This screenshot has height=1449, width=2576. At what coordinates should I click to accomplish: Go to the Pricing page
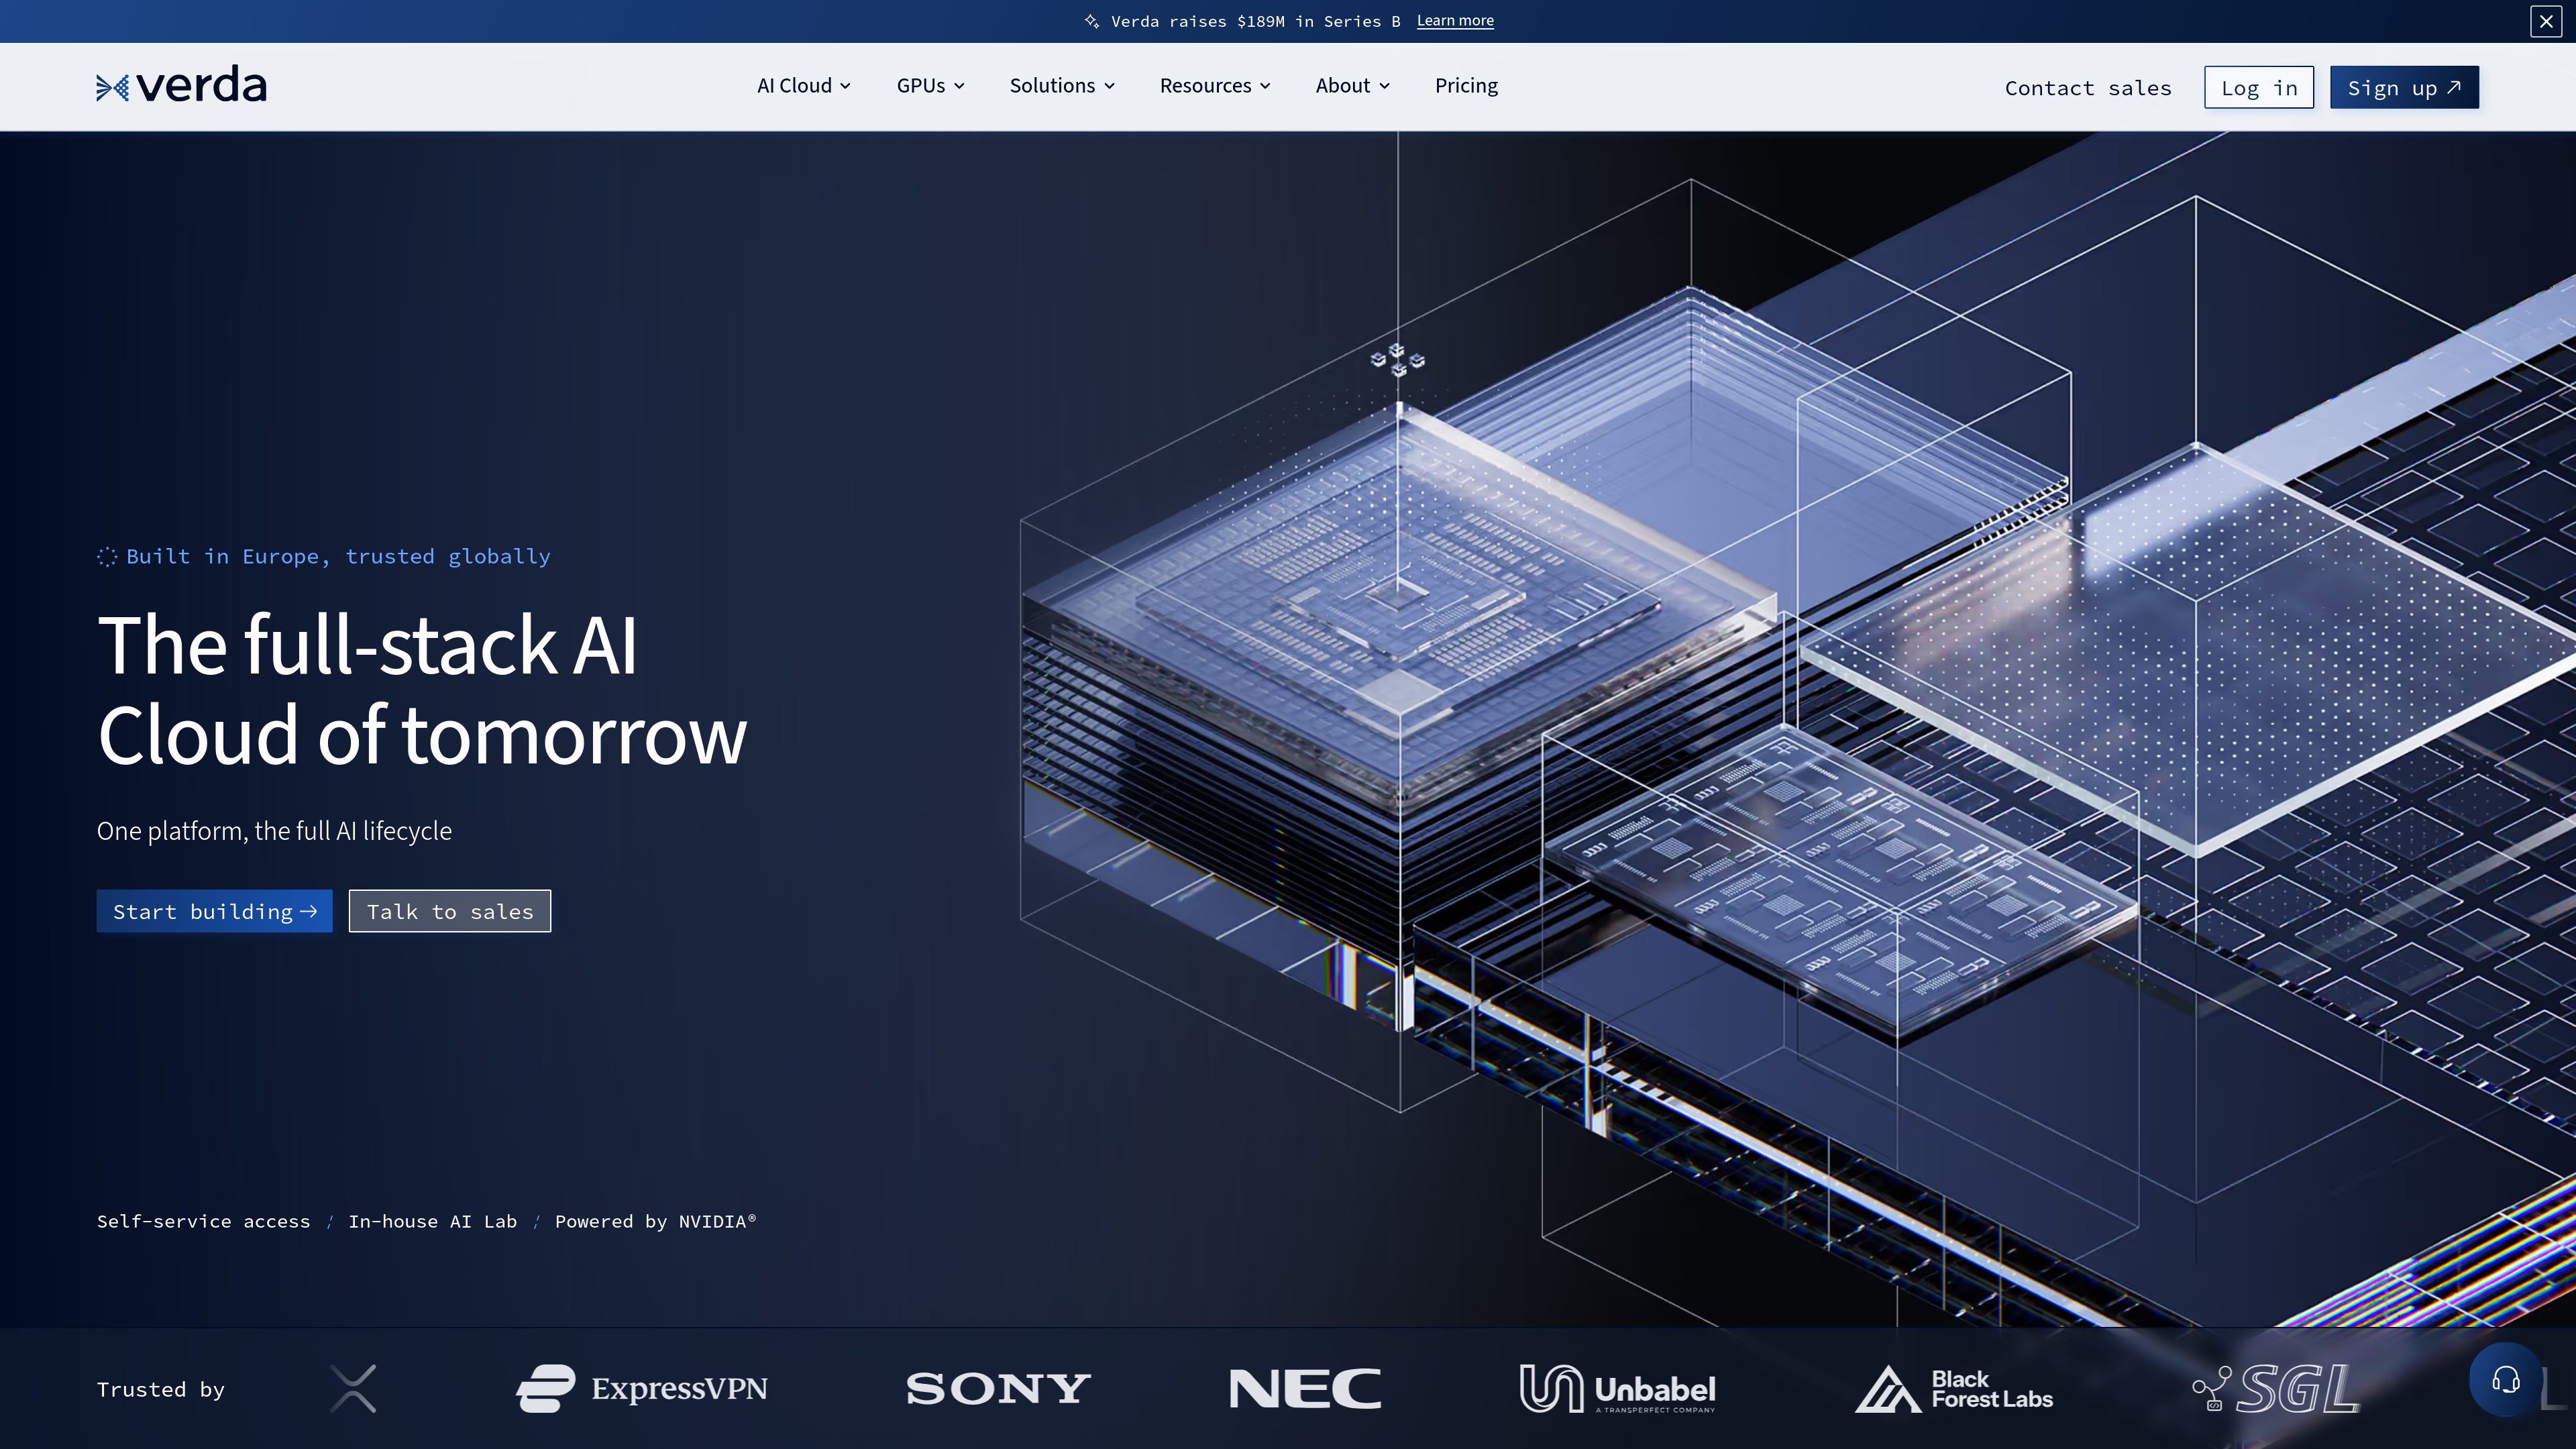click(x=1466, y=86)
